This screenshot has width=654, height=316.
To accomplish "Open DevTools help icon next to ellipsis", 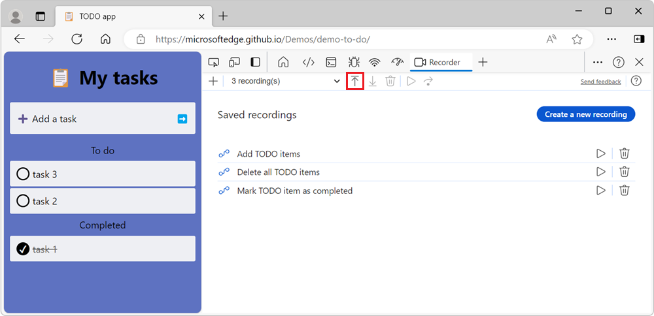I will pyautogui.click(x=618, y=63).
